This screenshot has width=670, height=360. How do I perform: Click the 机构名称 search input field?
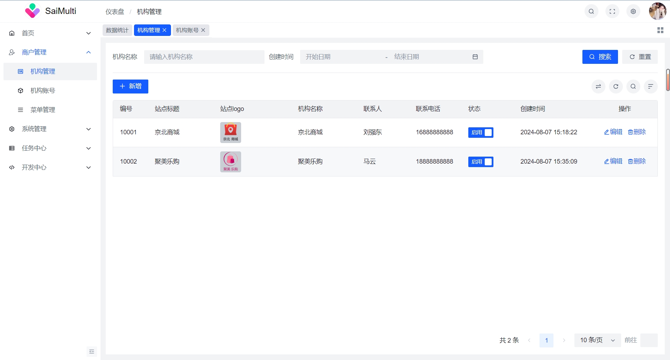tap(204, 57)
